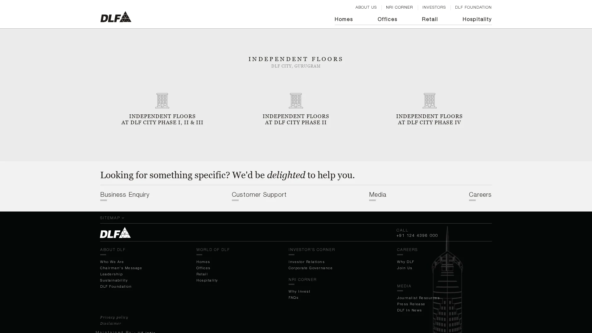Image resolution: width=592 pixels, height=333 pixels.
Task: Open Investors link in top bar
Action: pos(434,7)
